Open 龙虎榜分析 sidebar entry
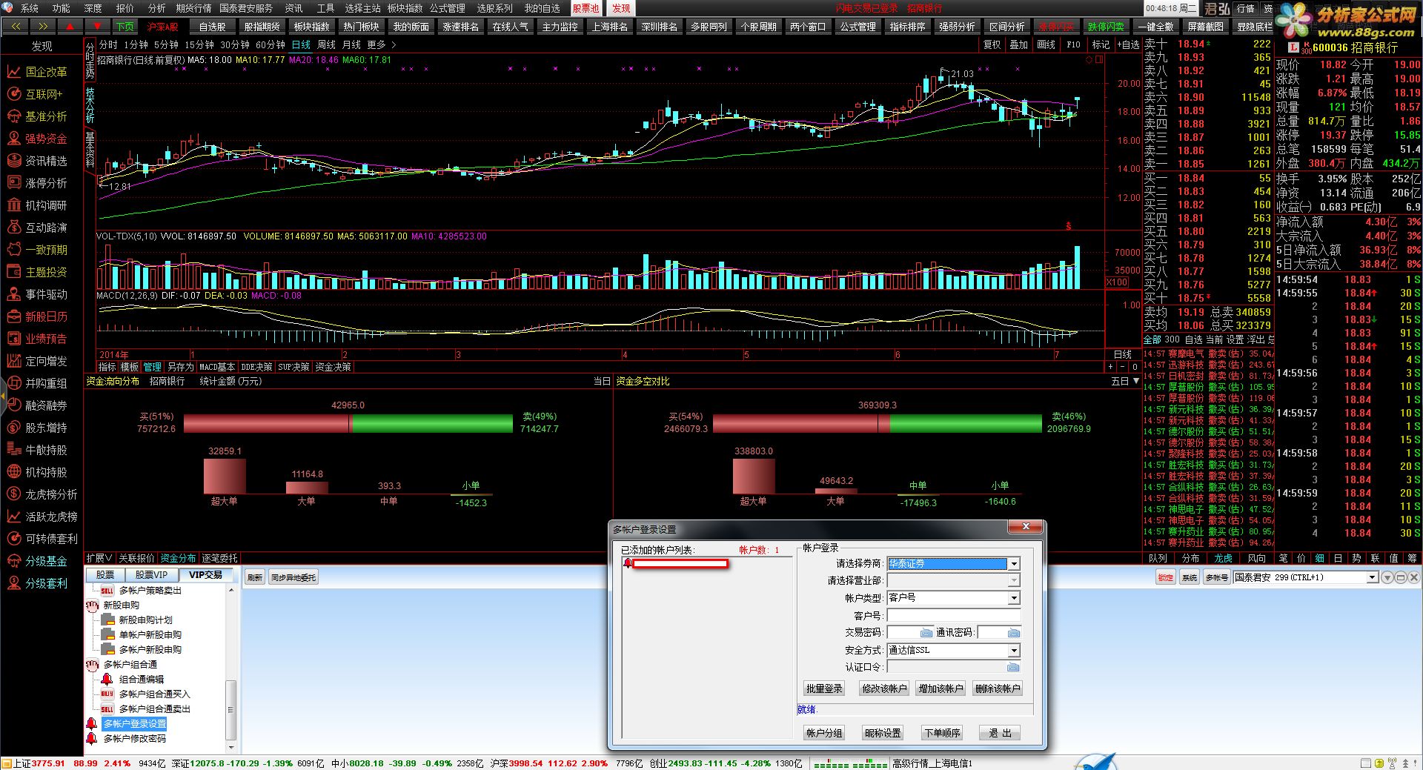Viewport: 1423px width, 770px height. tap(42, 494)
